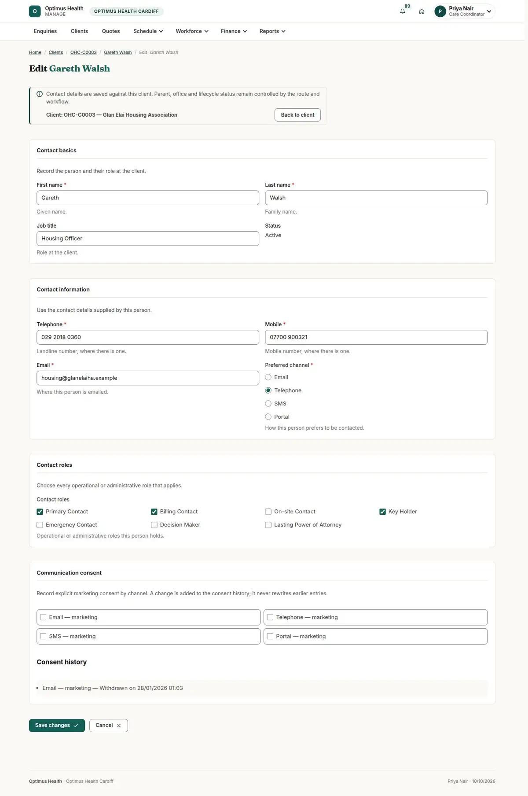Click the Telephone input field
Viewport: 528px width, 796px height.
148,337
